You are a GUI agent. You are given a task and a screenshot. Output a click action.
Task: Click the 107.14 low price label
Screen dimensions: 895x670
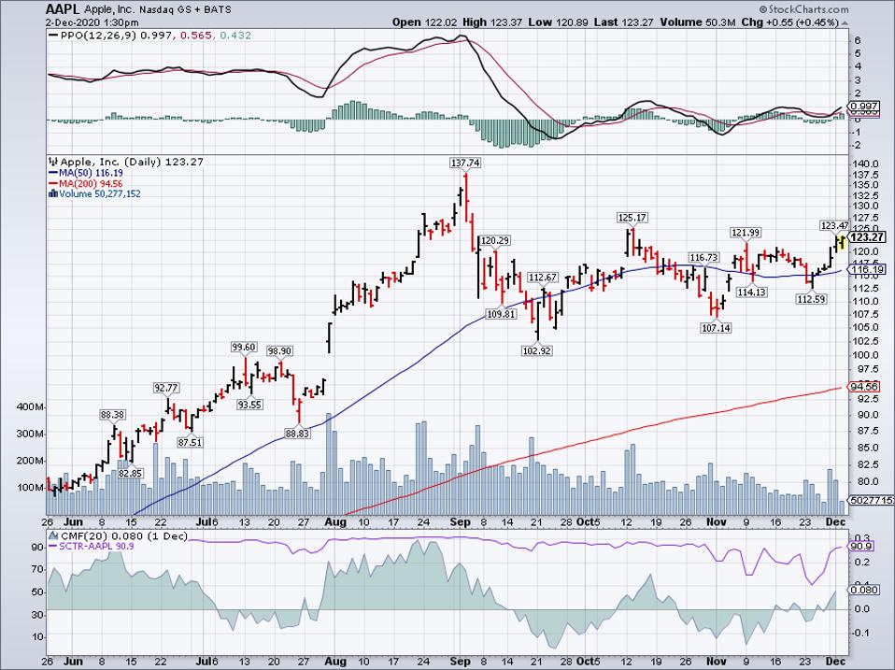(716, 328)
